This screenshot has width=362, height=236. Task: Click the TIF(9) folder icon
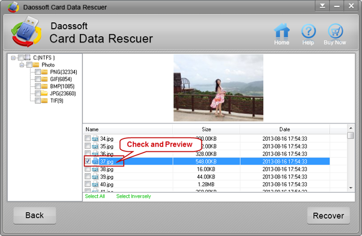click(44, 101)
